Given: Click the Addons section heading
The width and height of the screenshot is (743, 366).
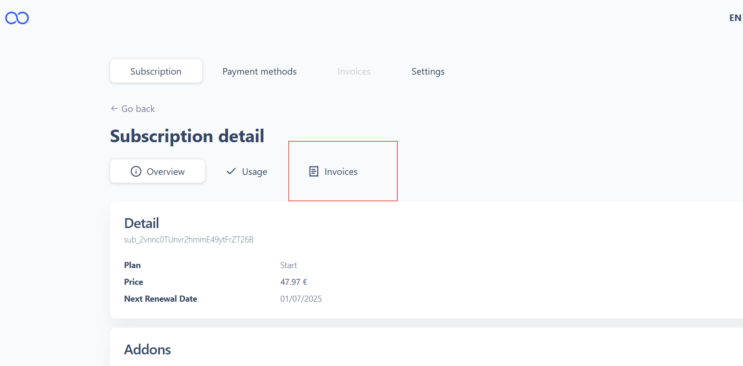Looking at the screenshot, I should (147, 350).
